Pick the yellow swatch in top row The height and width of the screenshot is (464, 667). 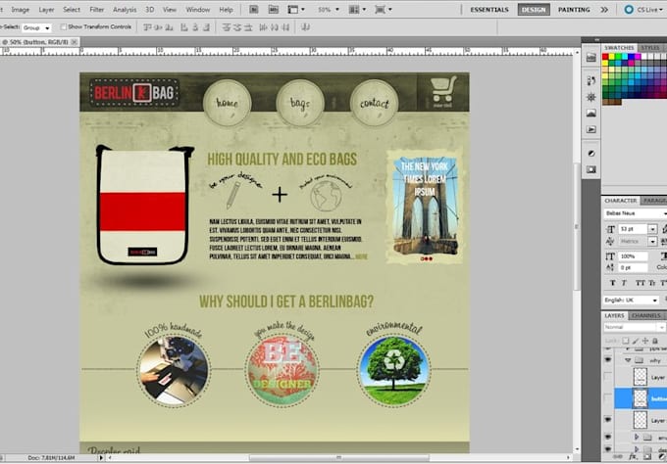[x=611, y=57]
